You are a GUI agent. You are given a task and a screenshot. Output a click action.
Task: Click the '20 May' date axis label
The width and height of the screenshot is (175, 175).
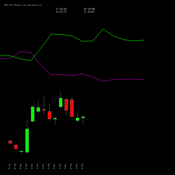click(71, 166)
